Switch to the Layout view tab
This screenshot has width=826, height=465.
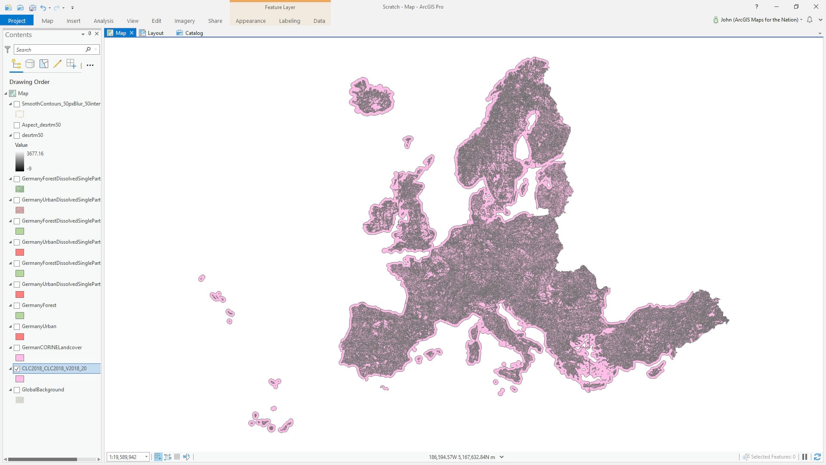[x=151, y=33]
